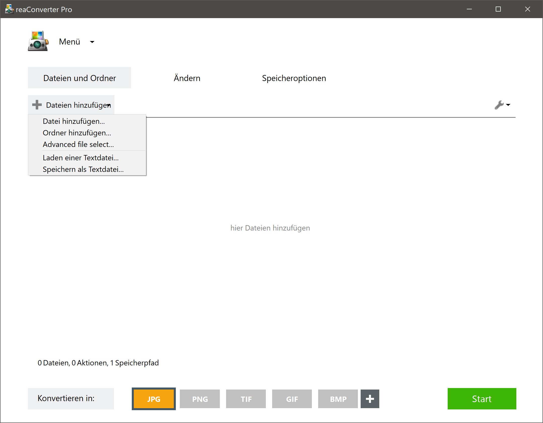Choose Datei hinzufügen... from the menu
The width and height of the screenshot is (543, 423).
(87, 121)
